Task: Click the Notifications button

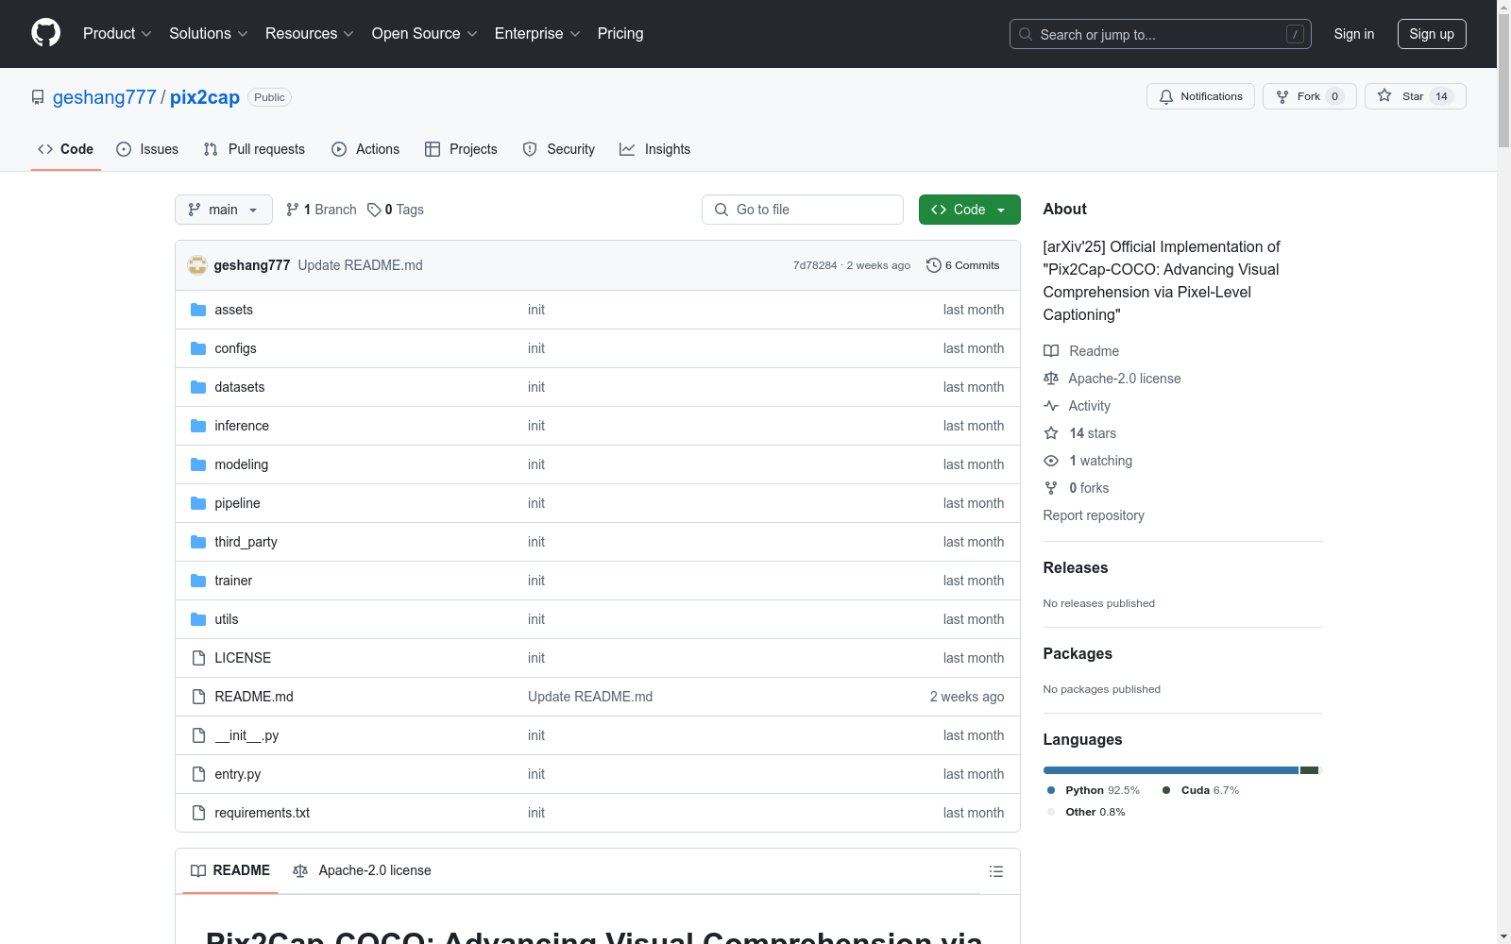Action: (1200, 96)
